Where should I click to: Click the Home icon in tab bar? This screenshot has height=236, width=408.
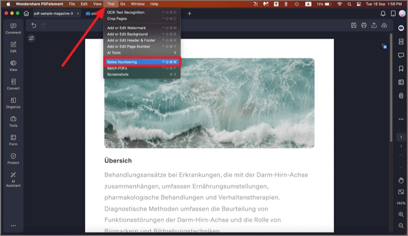point(26,13)
